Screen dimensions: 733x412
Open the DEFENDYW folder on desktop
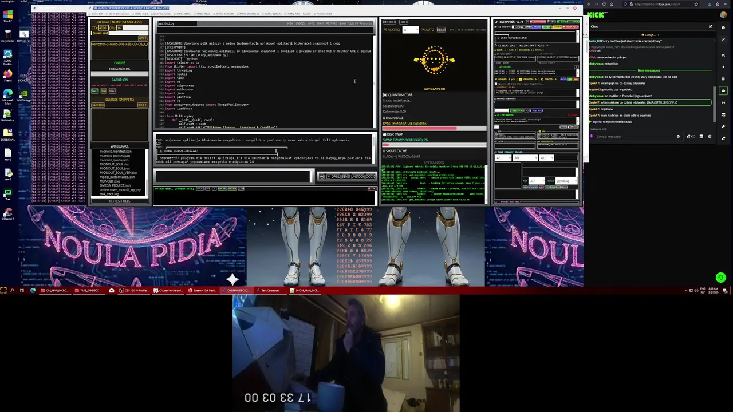[8, 134]
